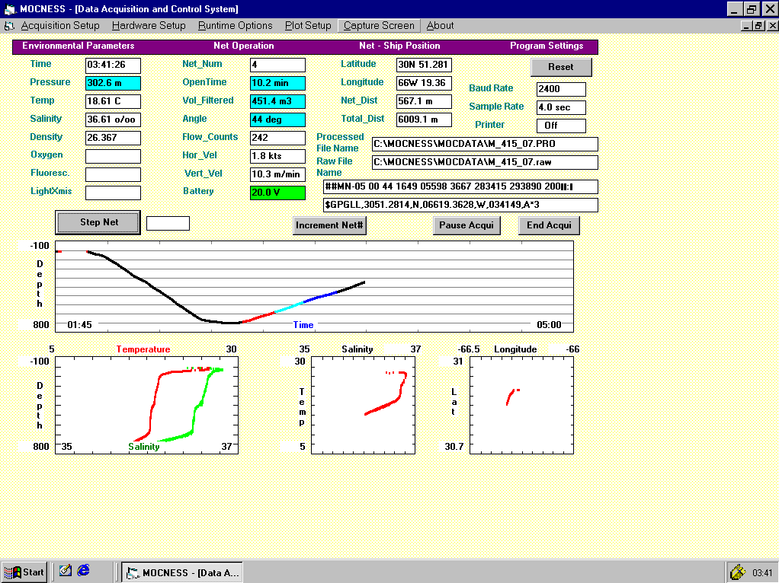
Task: Launch Internet Explorer from the quick launch
Action: tap(84, 570)
